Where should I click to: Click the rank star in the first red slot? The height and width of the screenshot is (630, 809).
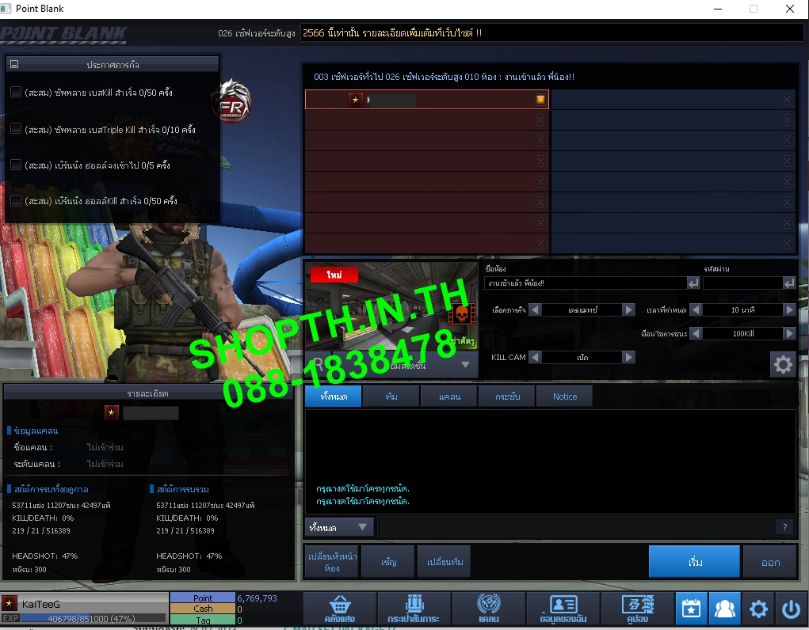click(356, 100)
